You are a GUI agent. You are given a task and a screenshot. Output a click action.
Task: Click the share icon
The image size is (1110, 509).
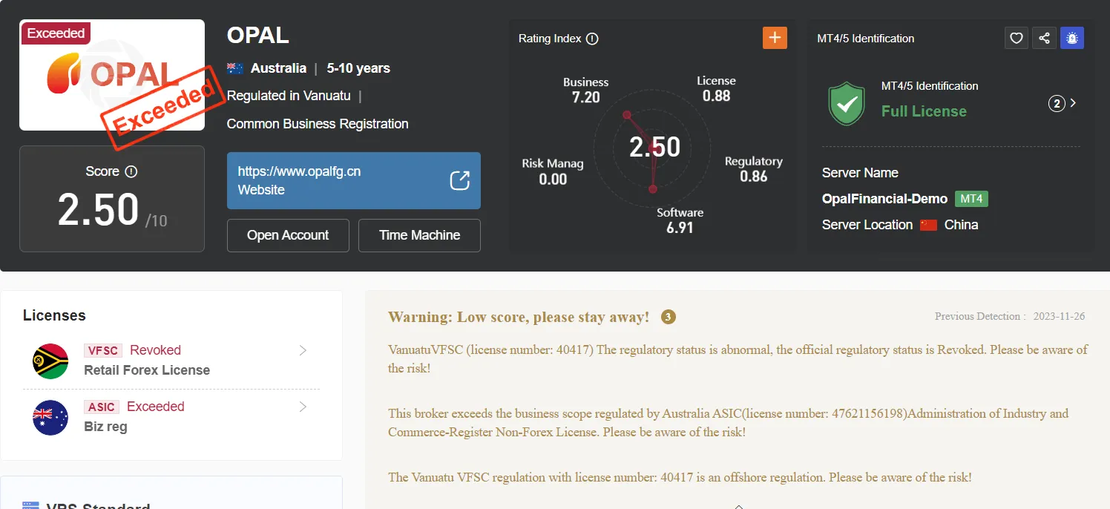(x=1044, y=38)
